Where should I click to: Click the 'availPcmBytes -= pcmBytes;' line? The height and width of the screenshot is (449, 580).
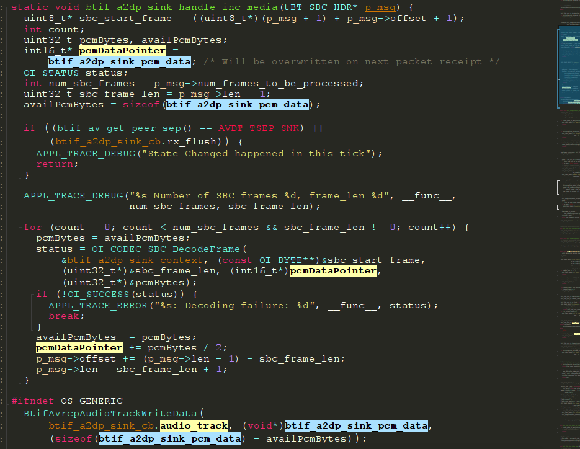tap(116, 337)
